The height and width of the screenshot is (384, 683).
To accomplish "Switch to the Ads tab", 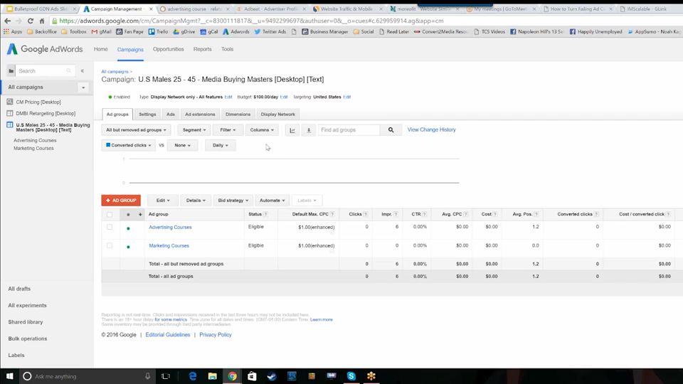I will pyautogui.click(x=170, y=114).
